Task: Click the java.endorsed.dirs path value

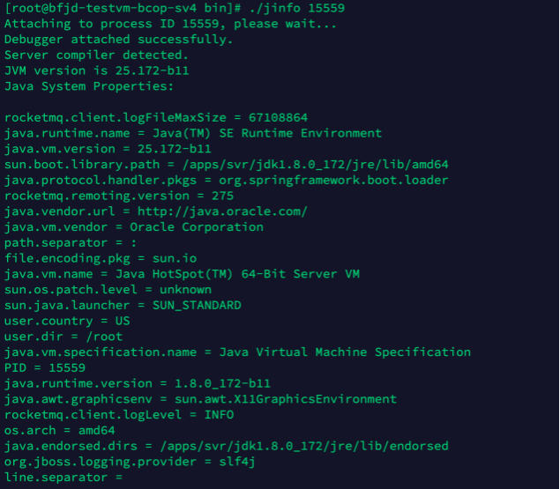Action: 304,446
